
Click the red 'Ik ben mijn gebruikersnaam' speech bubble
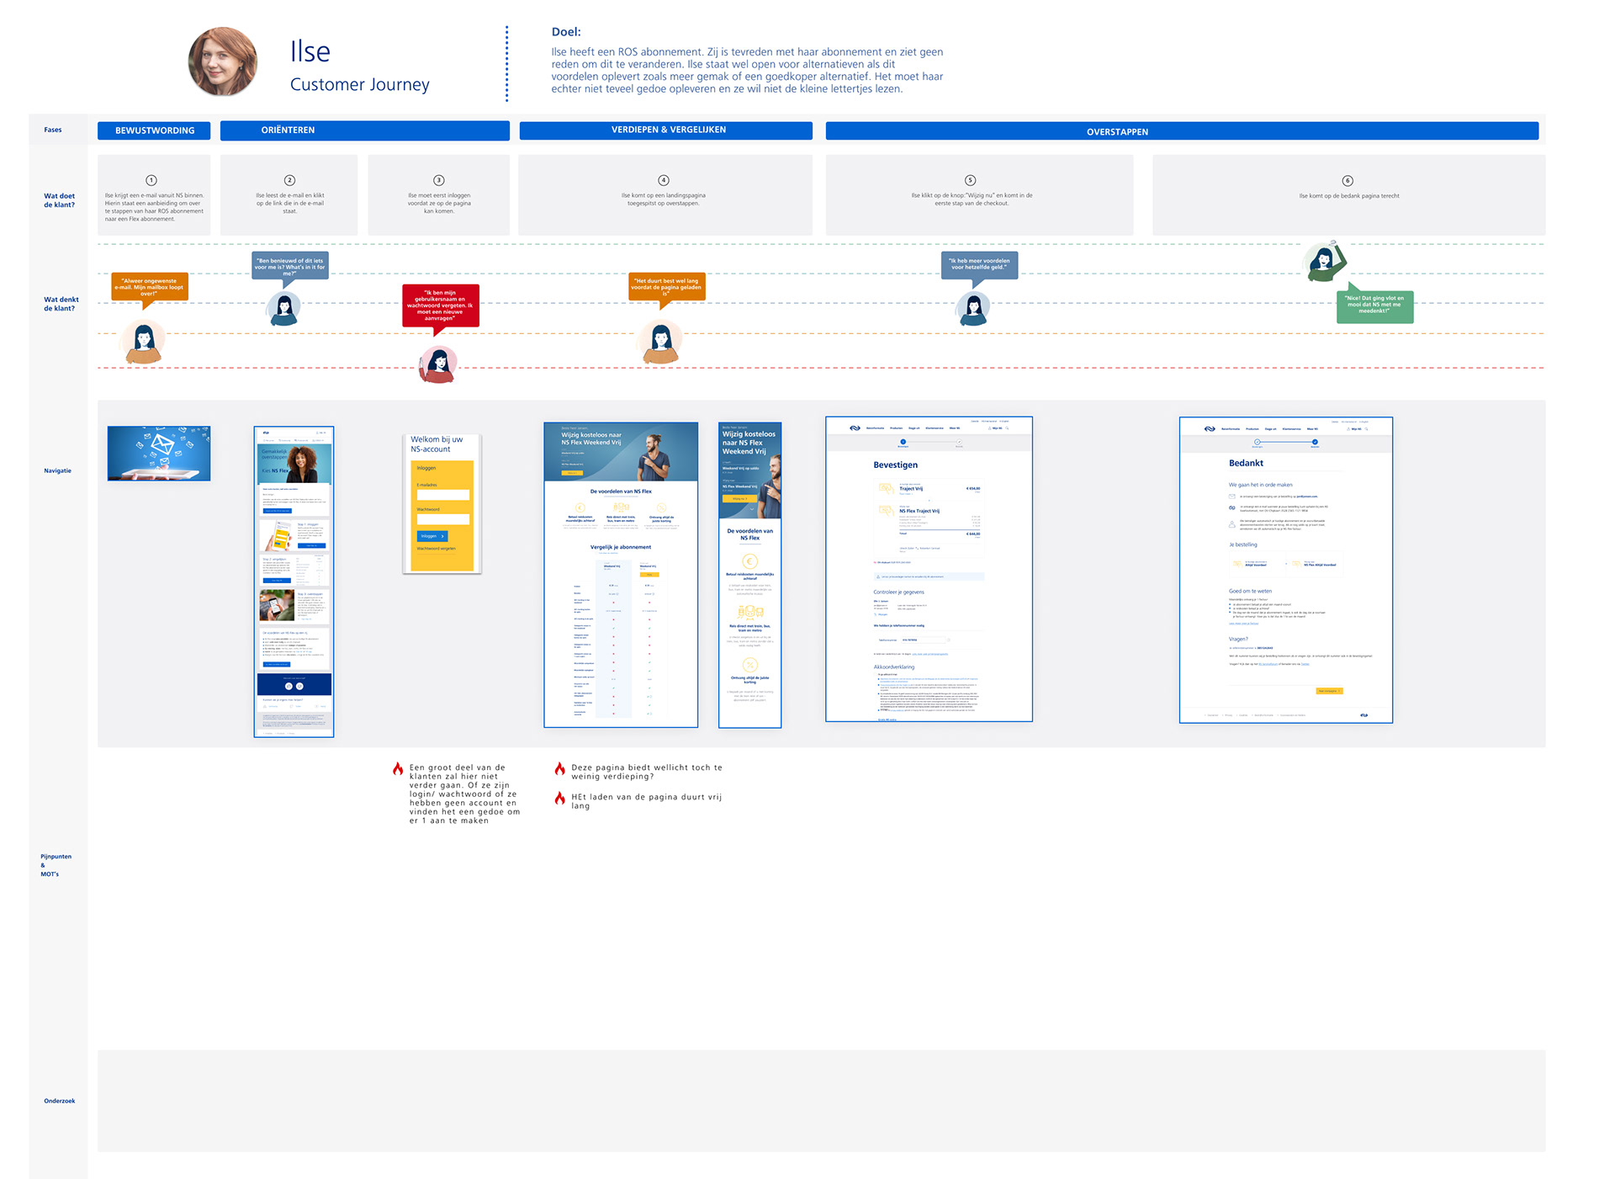[x=440, y=305]
